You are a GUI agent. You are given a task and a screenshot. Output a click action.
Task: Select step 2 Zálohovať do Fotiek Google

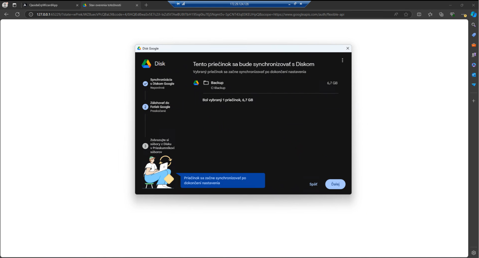(157, 107)
